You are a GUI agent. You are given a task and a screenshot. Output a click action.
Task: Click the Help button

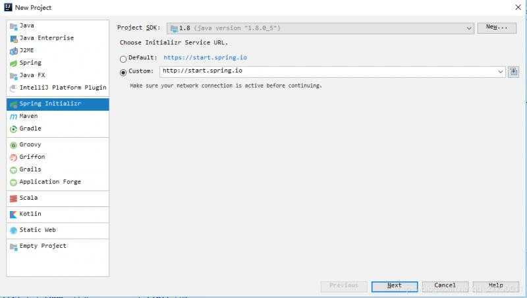(496, 286)
